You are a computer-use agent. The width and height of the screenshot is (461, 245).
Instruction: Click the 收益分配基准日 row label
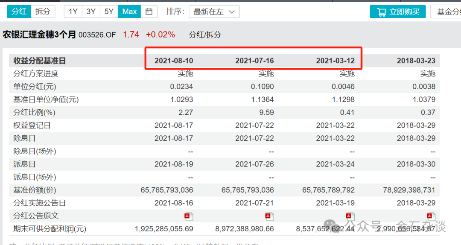click(x=39, y=61)
